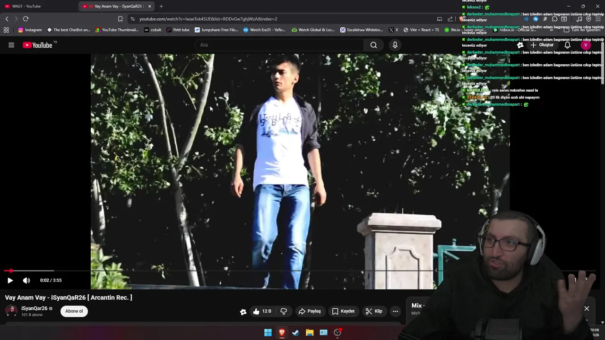The width and height of the screenshot is (605, 340).
Task: Open 'Excalidraw Whitebo...' bookmark
Action: (362, 30)
